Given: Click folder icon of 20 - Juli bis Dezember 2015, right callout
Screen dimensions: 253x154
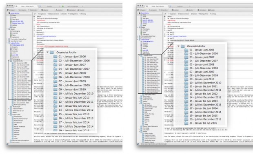Looking at the screenshot, I should point(186,119).
